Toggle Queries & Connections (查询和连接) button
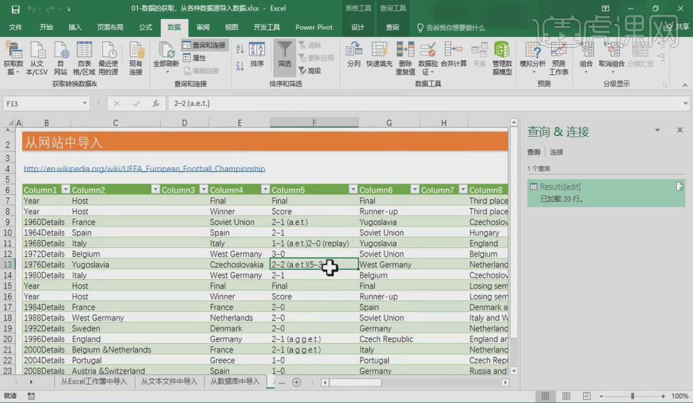This screenshot has height=403, width=693. [204, 45]
